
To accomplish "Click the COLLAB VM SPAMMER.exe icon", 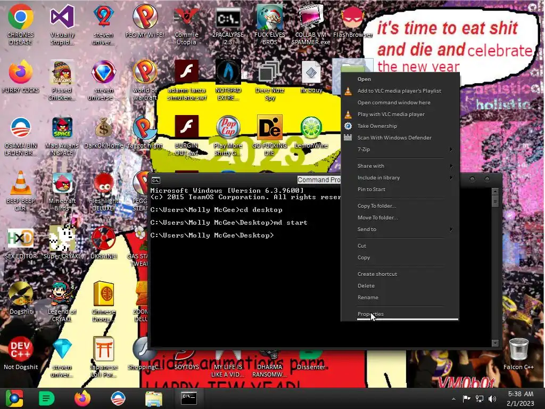I will [x=311, y=24].
